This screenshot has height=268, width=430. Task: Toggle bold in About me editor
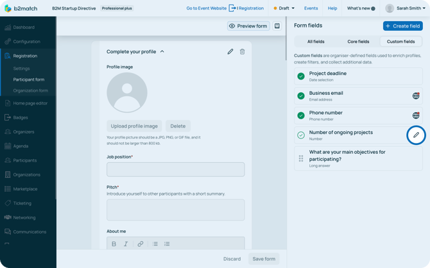[114, 244]
